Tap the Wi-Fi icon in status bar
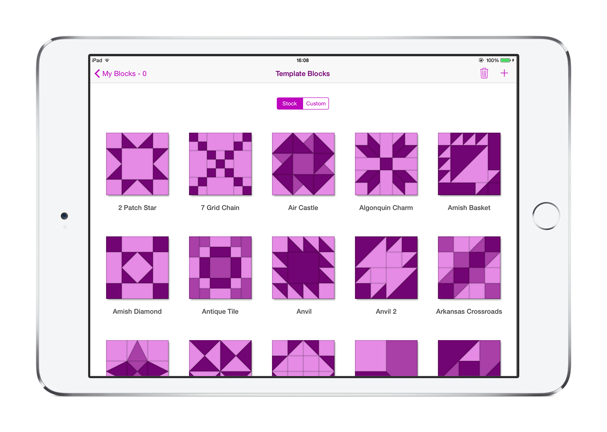This screenshot has height=432, width=607. [x=107, y=60]
